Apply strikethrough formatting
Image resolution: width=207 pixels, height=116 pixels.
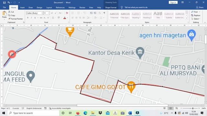41,18
